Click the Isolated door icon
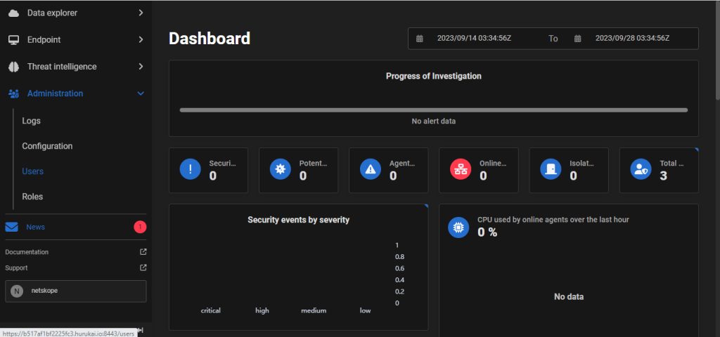 tap(551, 170)
